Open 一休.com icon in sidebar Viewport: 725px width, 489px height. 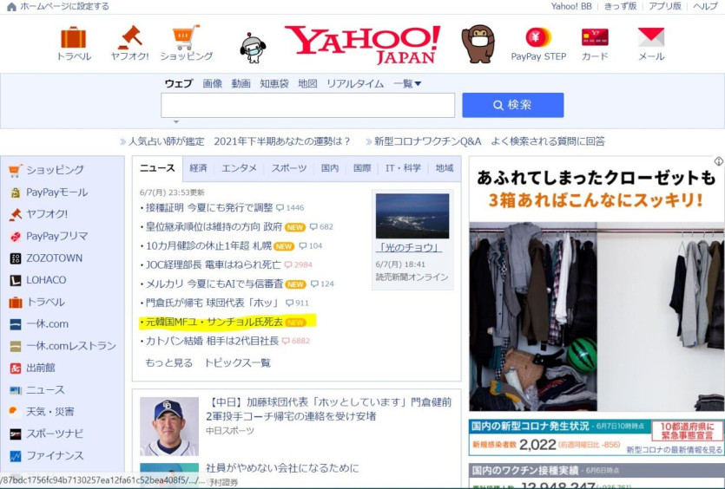click(x=16, y=324)
